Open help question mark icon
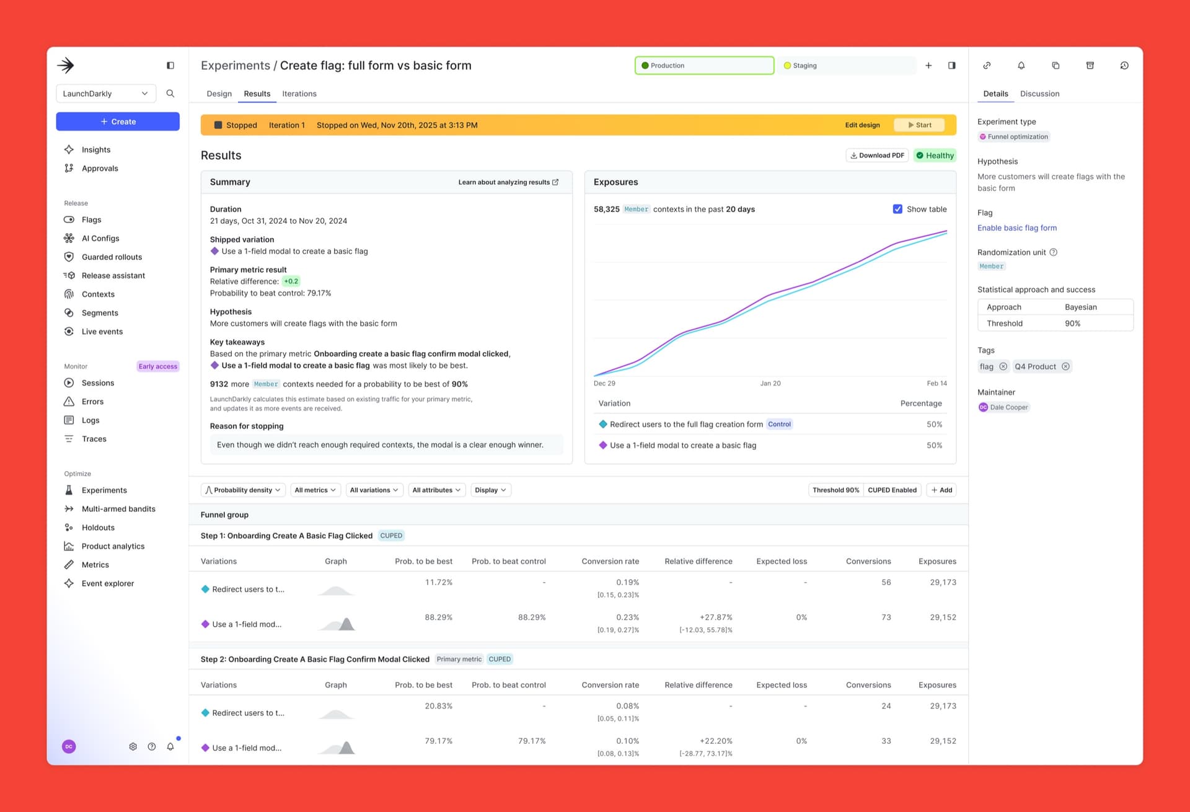Image resolution: width=1190 pixels, height=812 pixels. click(x=151, y=746)
